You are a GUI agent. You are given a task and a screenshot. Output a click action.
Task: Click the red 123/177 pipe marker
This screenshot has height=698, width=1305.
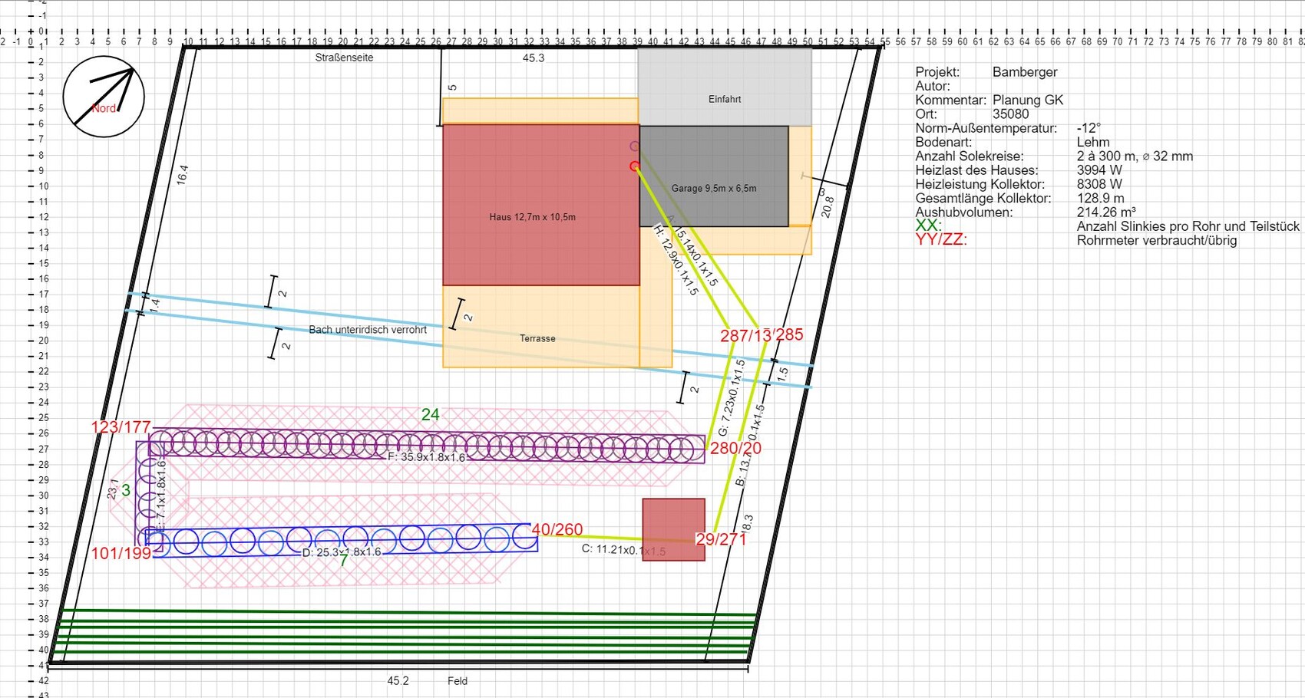click(x=121, y=427)
